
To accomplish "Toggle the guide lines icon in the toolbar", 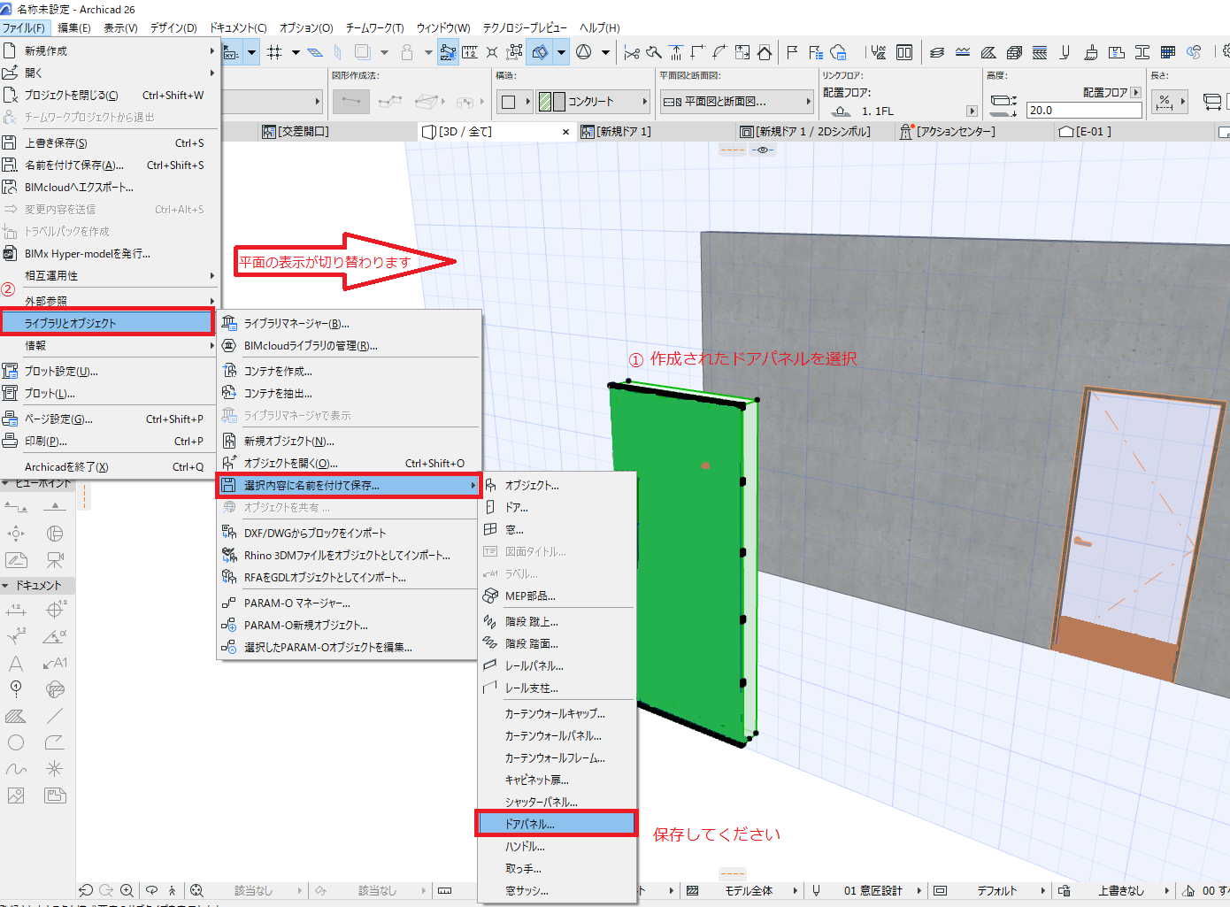I will pos(314,52).
